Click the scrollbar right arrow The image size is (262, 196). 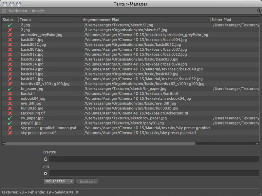click(x=257, y=144)
